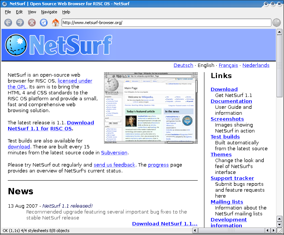Viewport: 284px width, 235px height.
Task: Open the Subversion link
Action: (x=114, y=152)
